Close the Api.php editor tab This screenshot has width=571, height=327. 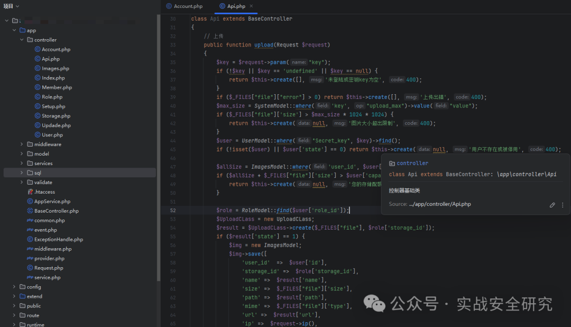[251, 6]
